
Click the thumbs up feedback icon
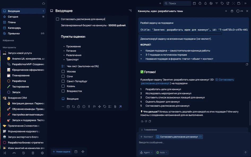click(x=142, y=121)
